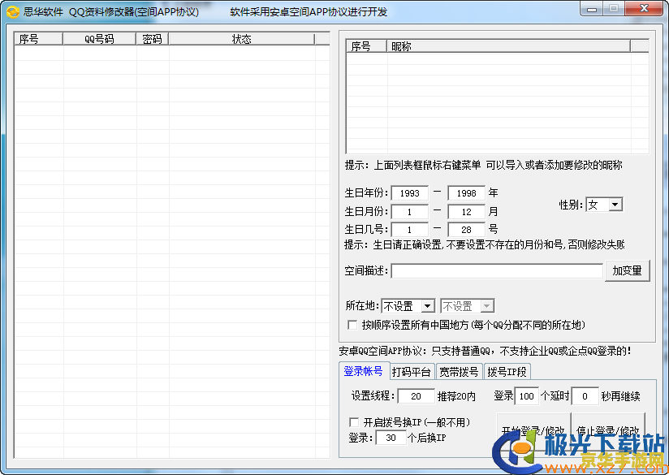Viewport: 669px width, 475px height.
Task: Click the 状态 column header
Action: click(241, 39)
